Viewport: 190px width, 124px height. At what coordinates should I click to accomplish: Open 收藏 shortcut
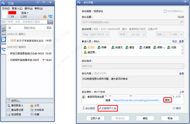35,114
